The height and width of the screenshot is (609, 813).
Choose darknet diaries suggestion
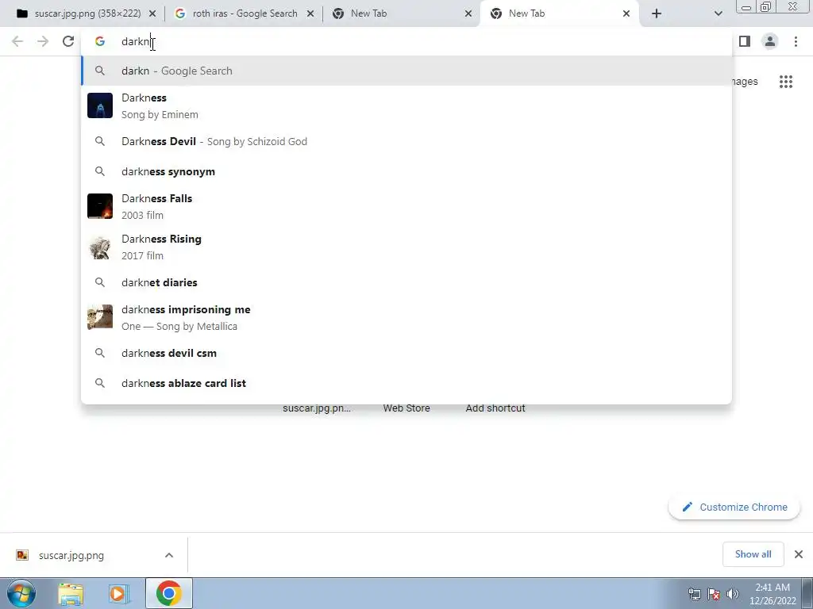(x=406, y=282)
